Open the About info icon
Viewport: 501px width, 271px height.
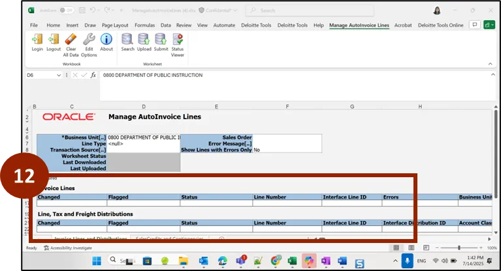106,42
